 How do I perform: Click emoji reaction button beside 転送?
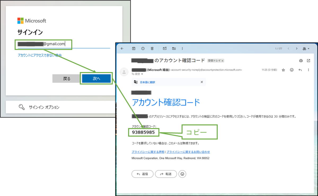click(182, 174)
